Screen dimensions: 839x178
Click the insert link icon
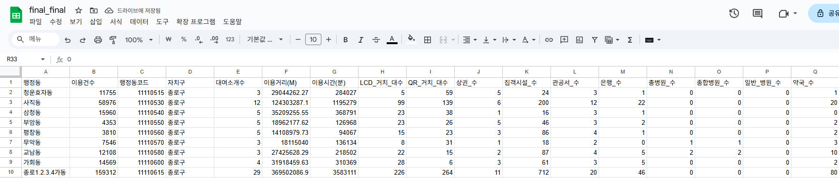[x=549, y=40]
